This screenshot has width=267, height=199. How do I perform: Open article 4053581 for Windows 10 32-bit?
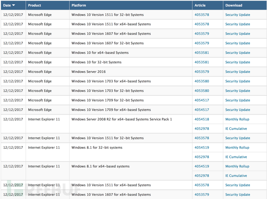pyautogui.click(x=202, y=62)
